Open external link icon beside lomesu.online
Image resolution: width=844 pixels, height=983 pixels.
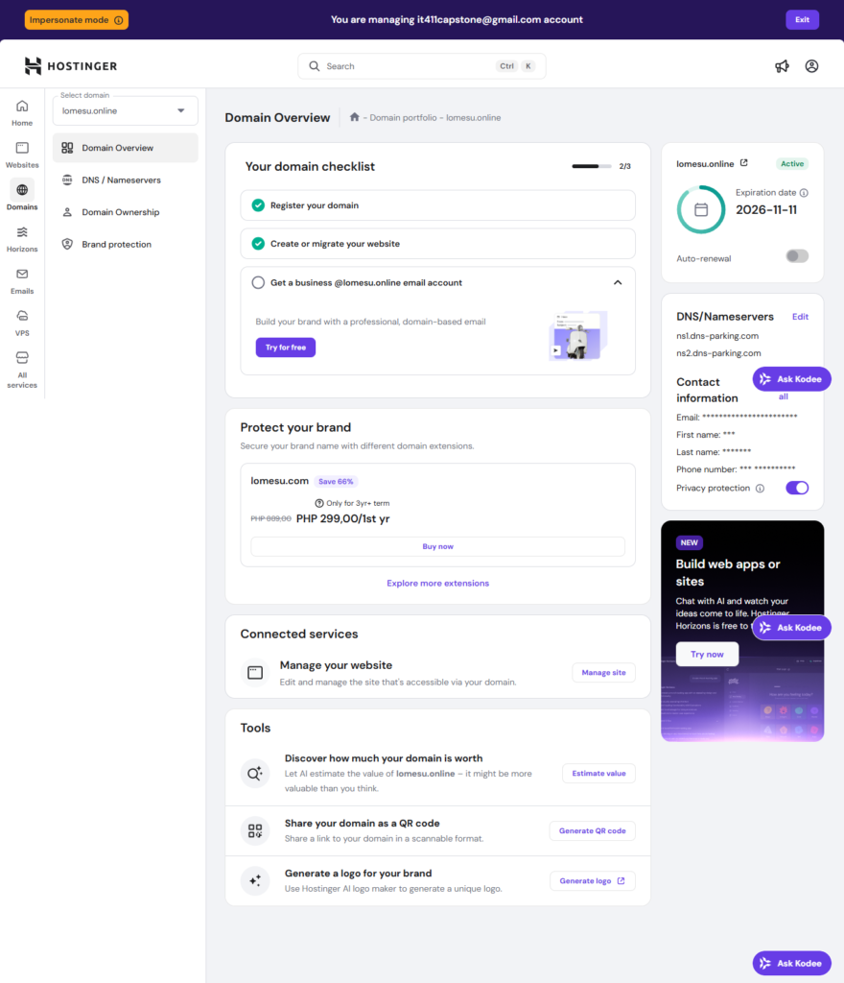tap(744, 163)
